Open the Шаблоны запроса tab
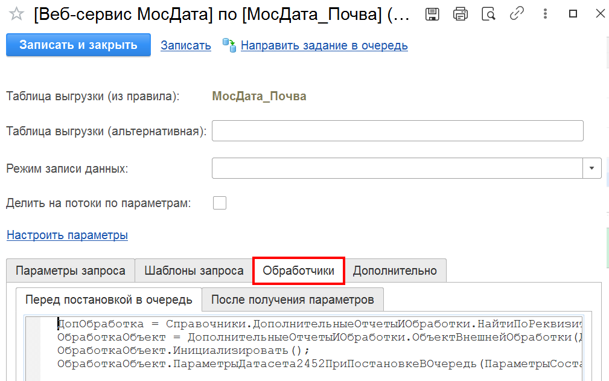 click(194, 271)
